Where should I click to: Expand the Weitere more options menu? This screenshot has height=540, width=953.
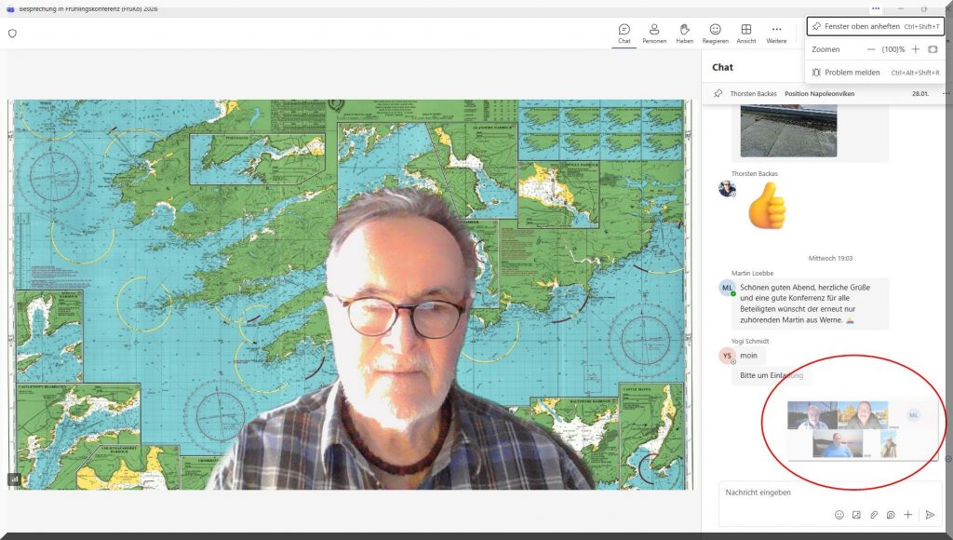(x=776, y=34)
